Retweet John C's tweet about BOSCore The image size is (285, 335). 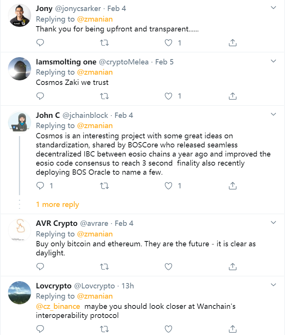pyautogui.click(x=104, y=186)
